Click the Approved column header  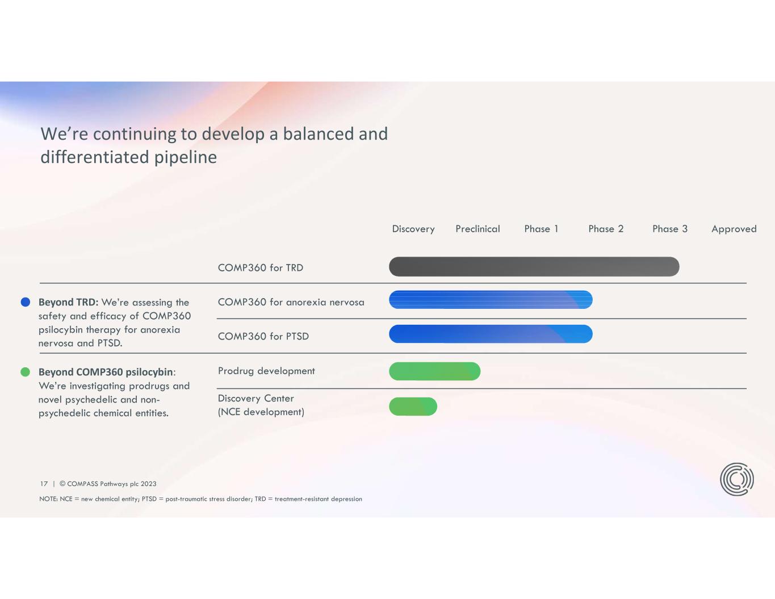pyautogui.click(x=734, y=229)
